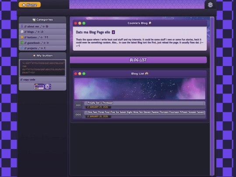Image resolution: width=236 pixels, height=177 pixels.
Task: Click the cookie icon in My button header
Action: 35,56
